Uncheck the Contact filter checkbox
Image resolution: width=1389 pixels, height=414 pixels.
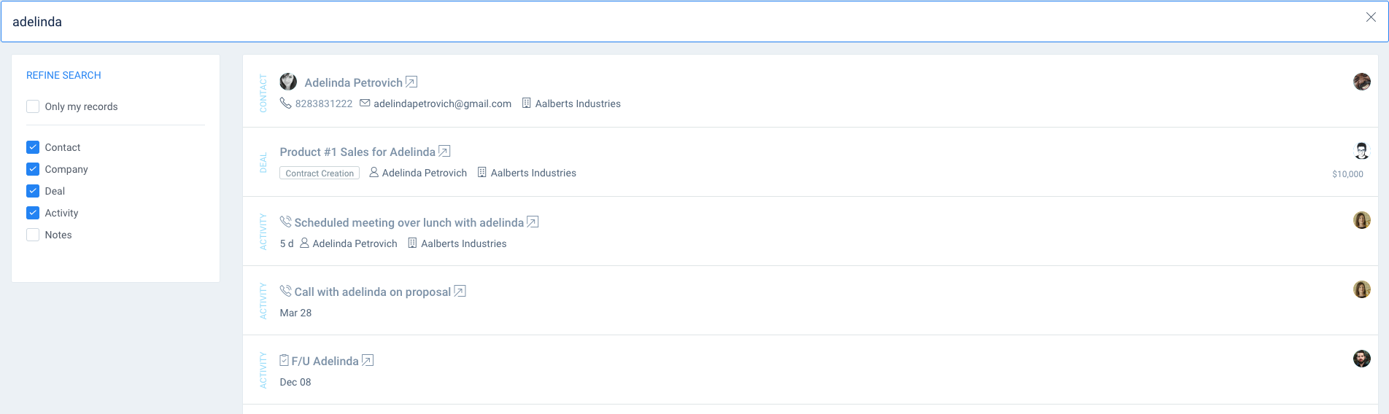tap(33, 147)
